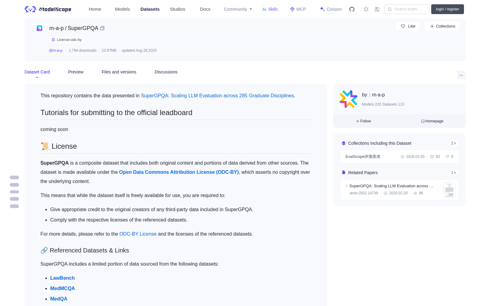This screenshot has width=490, height=306.
Task: Open the related paper thumbnail preview
Action: [449, 190]
